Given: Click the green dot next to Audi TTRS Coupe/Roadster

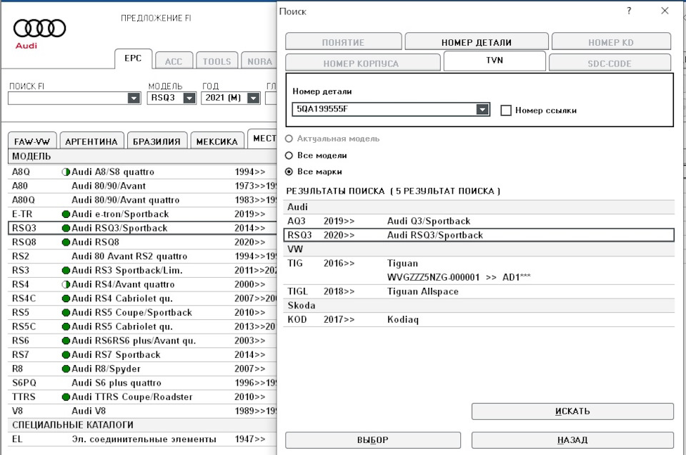Looking at the screenshot, I should click(x=66, y=397).
